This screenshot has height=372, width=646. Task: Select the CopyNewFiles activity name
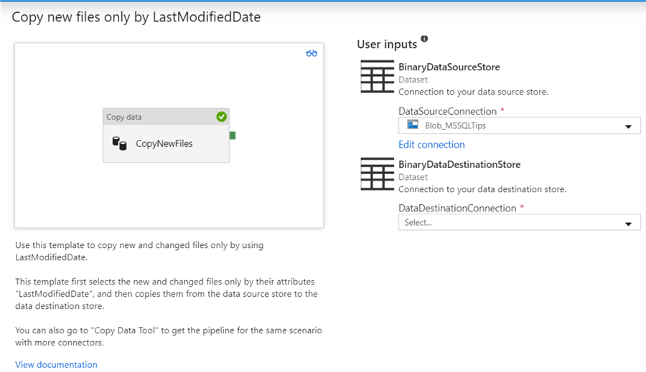[x=164, y=143]
